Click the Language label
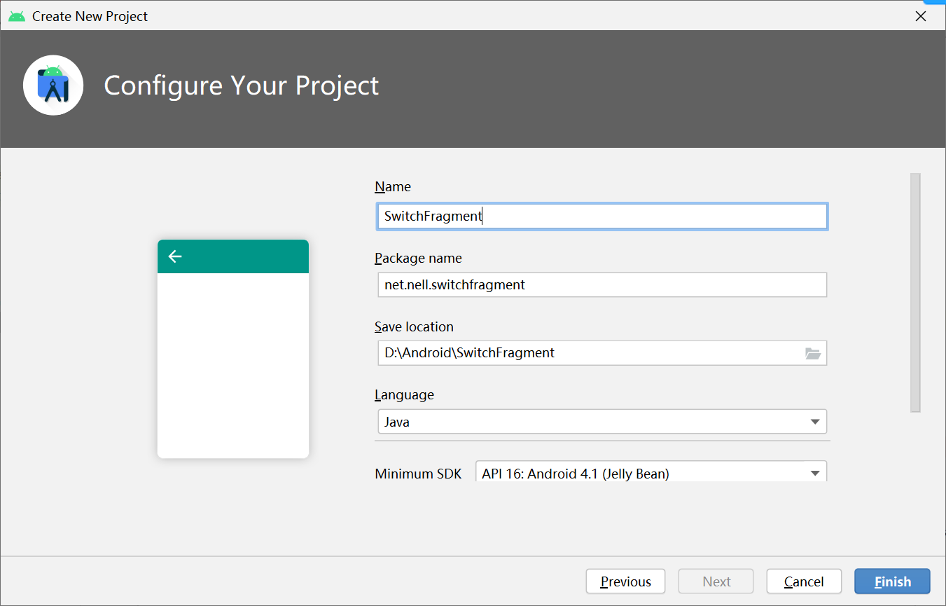946x606 pixels. coord(404,394)
